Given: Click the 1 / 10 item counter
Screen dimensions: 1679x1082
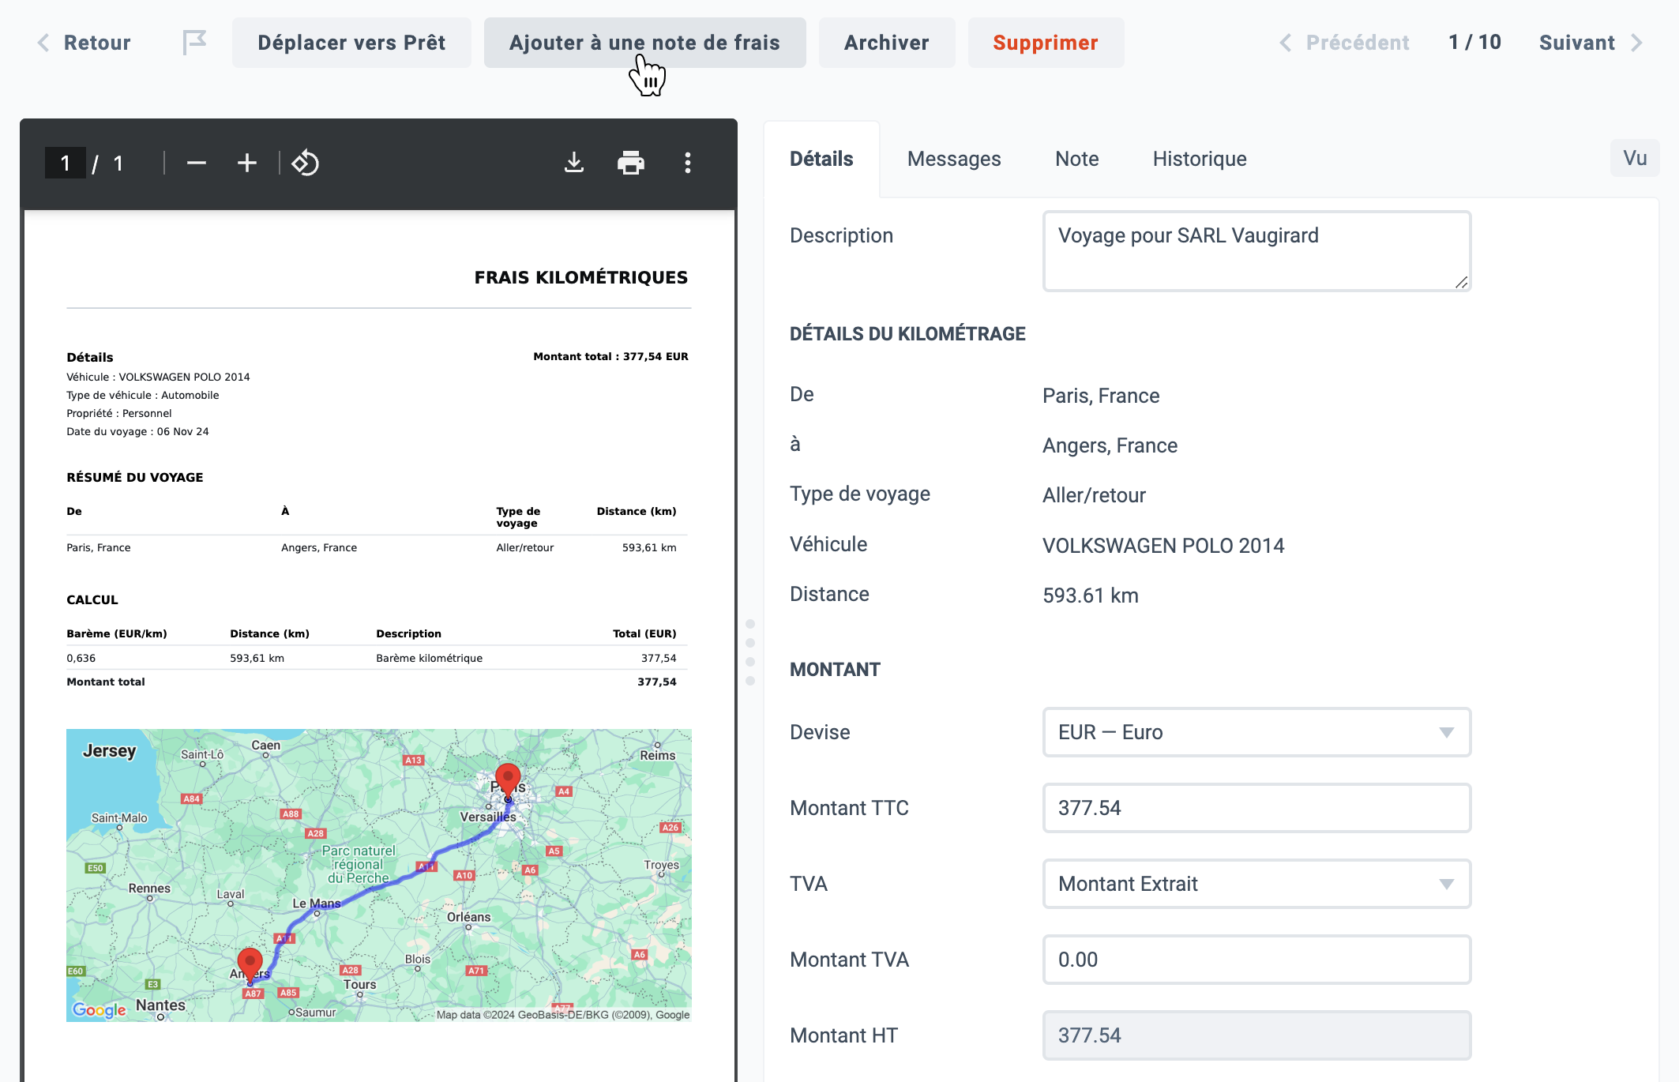Looking at the screenshot, I should coord(1474,42).
